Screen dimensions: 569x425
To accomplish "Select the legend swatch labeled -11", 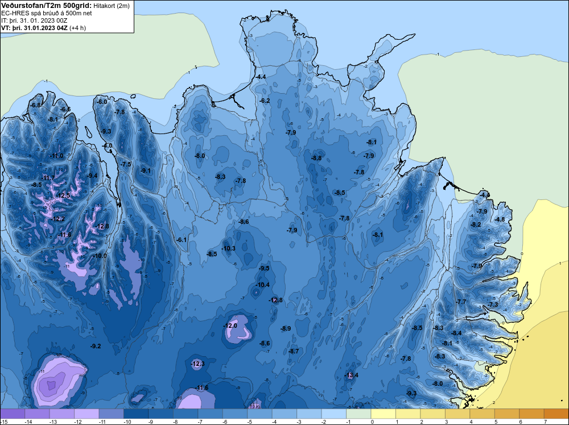I will pos(111,414).
